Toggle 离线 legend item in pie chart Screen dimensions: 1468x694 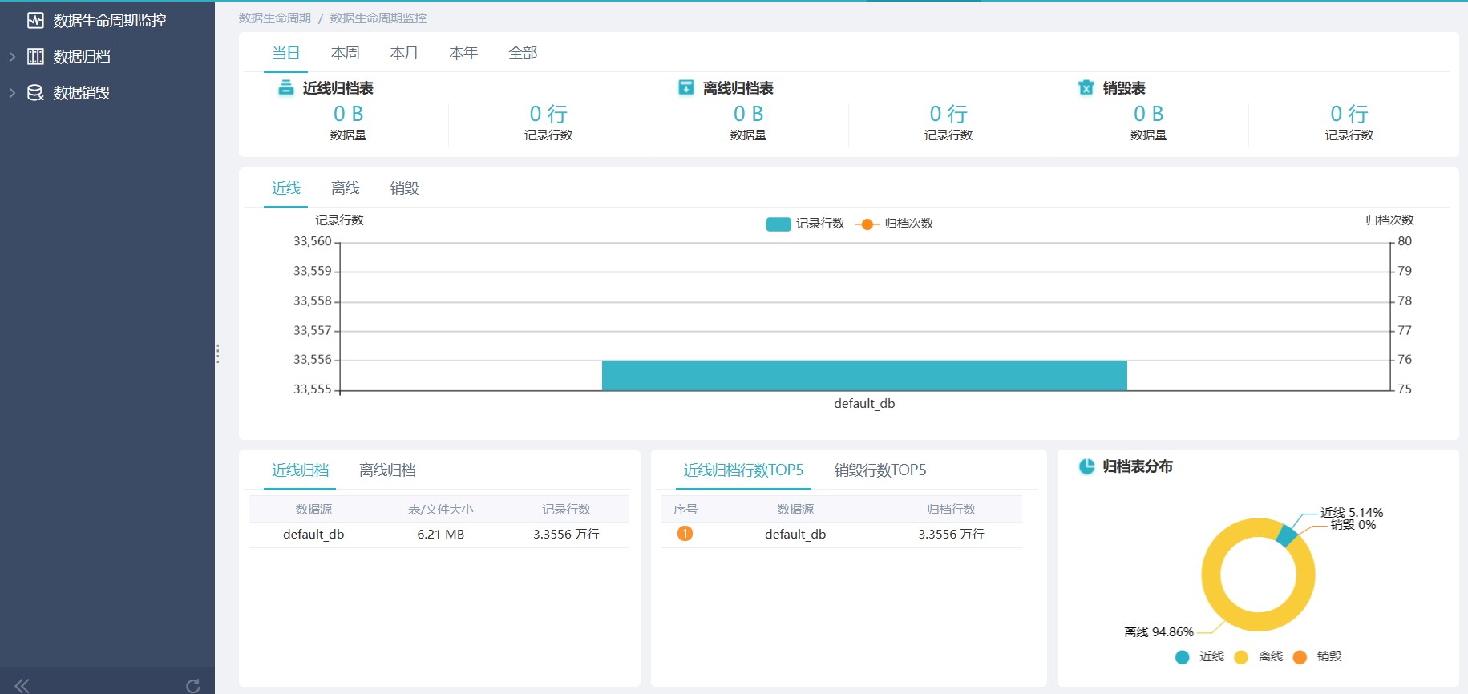(1259, 656)
